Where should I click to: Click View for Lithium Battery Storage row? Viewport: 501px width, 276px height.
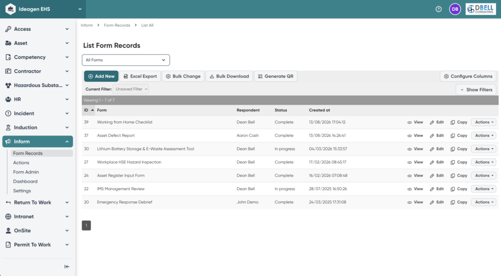(415, 149)
